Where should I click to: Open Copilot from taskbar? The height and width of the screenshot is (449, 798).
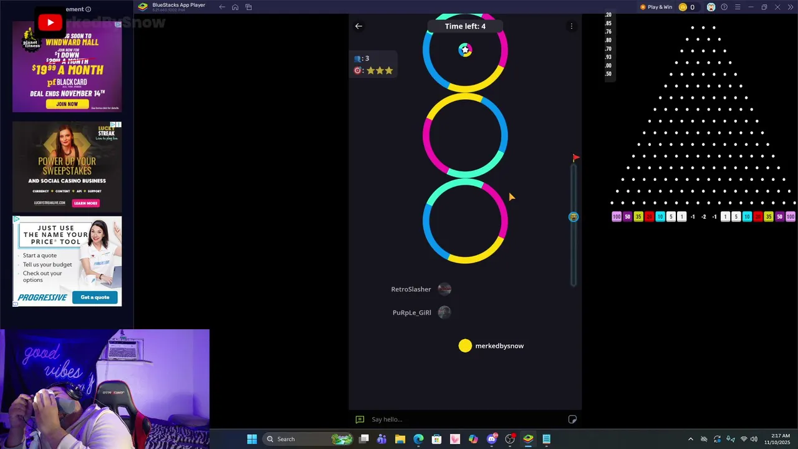pyautogui.click(x=473, y=439)
